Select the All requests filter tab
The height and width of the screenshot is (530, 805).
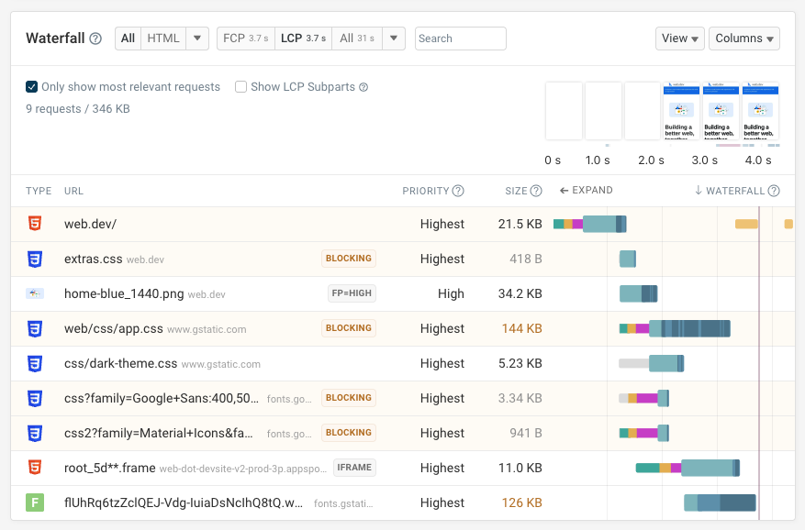[x=128, y=39]
